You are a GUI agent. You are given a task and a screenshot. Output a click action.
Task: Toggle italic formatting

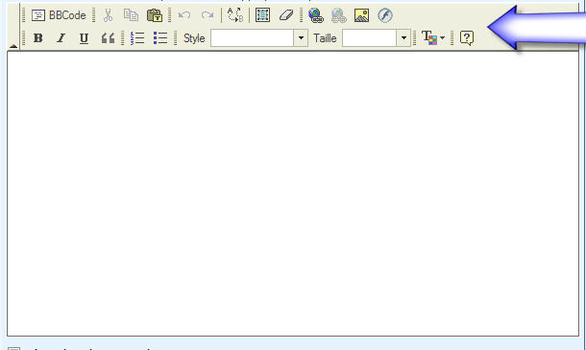tap(61, 38)
